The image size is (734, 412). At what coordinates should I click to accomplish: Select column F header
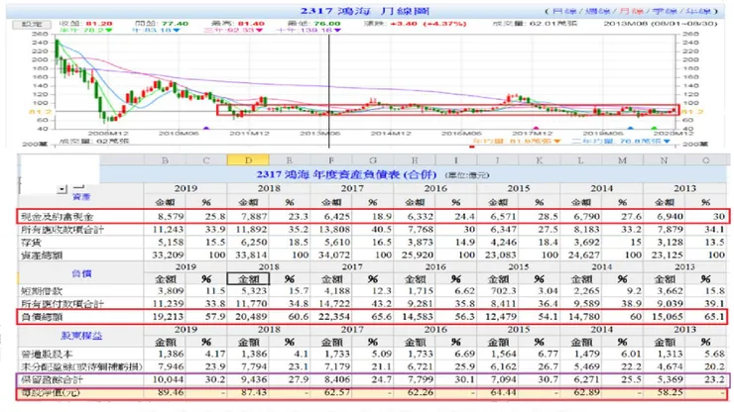(331, 159)
